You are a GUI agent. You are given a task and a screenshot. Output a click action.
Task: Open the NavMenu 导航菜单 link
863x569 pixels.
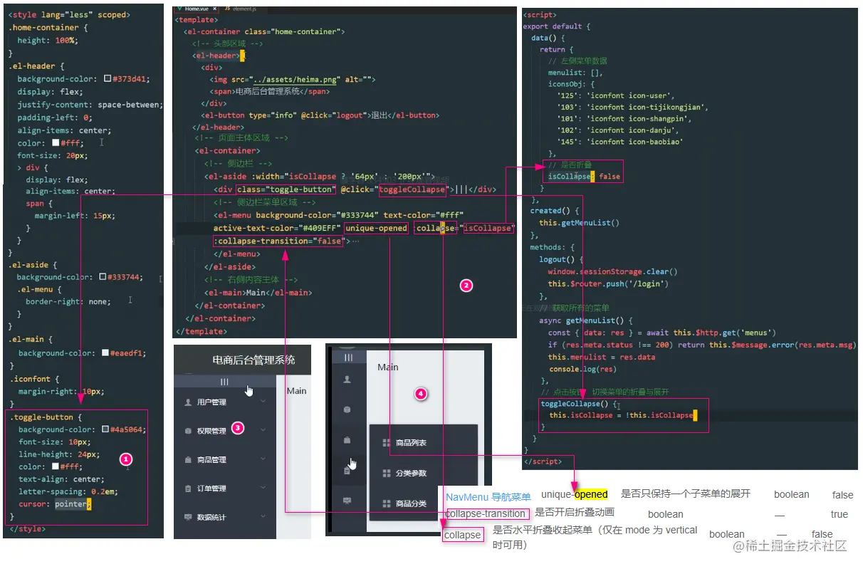488,497
